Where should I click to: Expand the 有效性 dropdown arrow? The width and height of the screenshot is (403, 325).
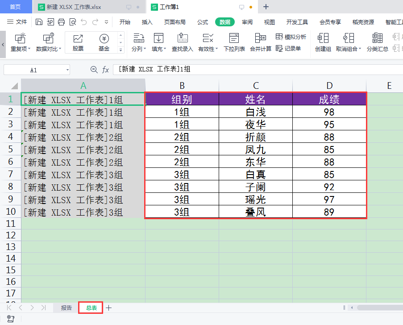pos(216,49)
